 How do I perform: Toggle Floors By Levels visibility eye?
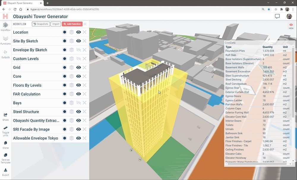click(x=78, y=85)
